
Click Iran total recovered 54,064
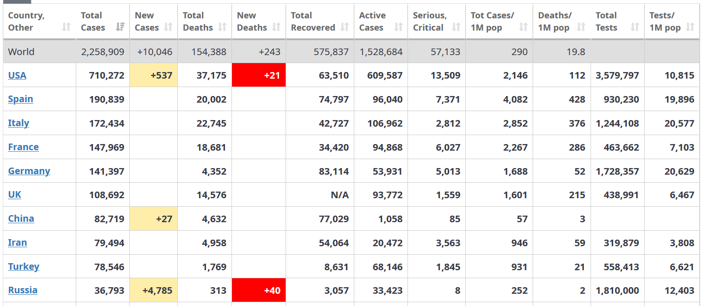click(x=334, y=243)
